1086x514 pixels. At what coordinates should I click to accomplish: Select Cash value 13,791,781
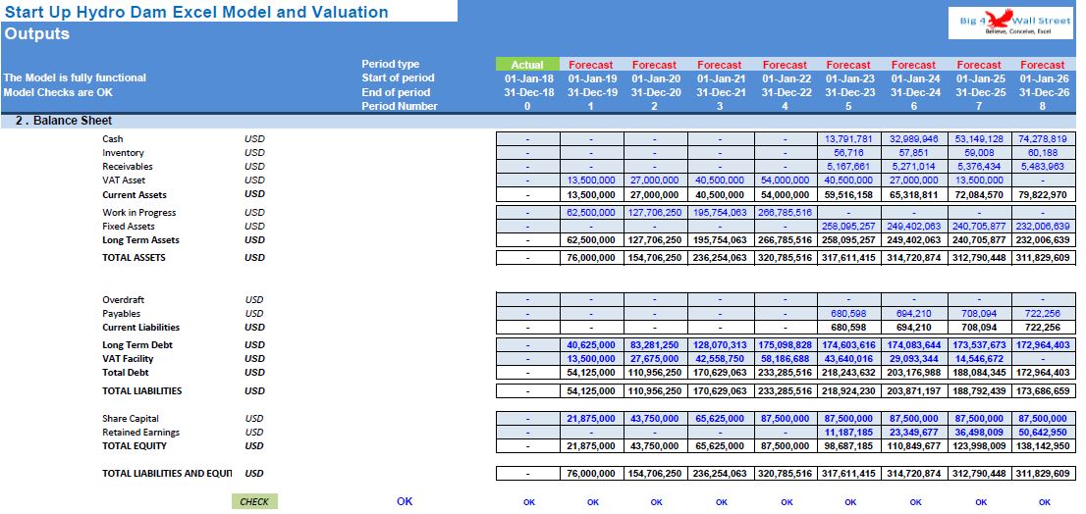pos(847,139)
